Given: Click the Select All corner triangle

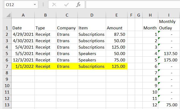Looking at the screenshot, I should 8,15.
